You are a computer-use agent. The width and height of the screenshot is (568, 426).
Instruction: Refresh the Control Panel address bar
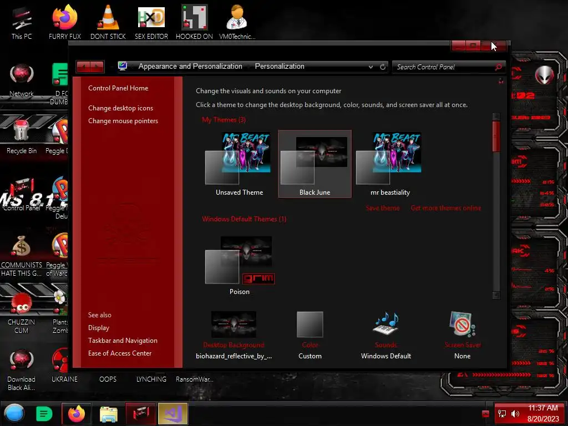pos(383,67)
